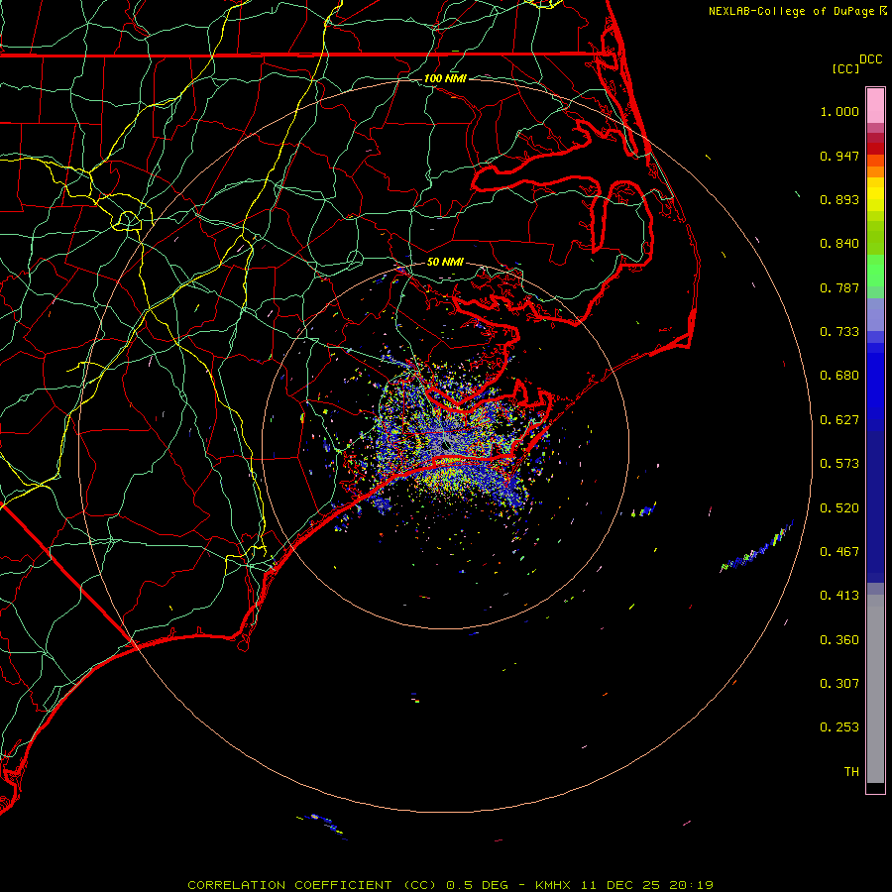Select the 0.947 scale value
Image resolution: width=892 pixels, height=892 pixels.
pyautogui.click(x=839, y=156)
